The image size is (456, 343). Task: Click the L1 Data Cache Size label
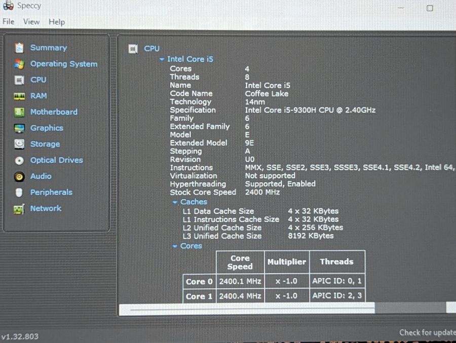point(218,211)
